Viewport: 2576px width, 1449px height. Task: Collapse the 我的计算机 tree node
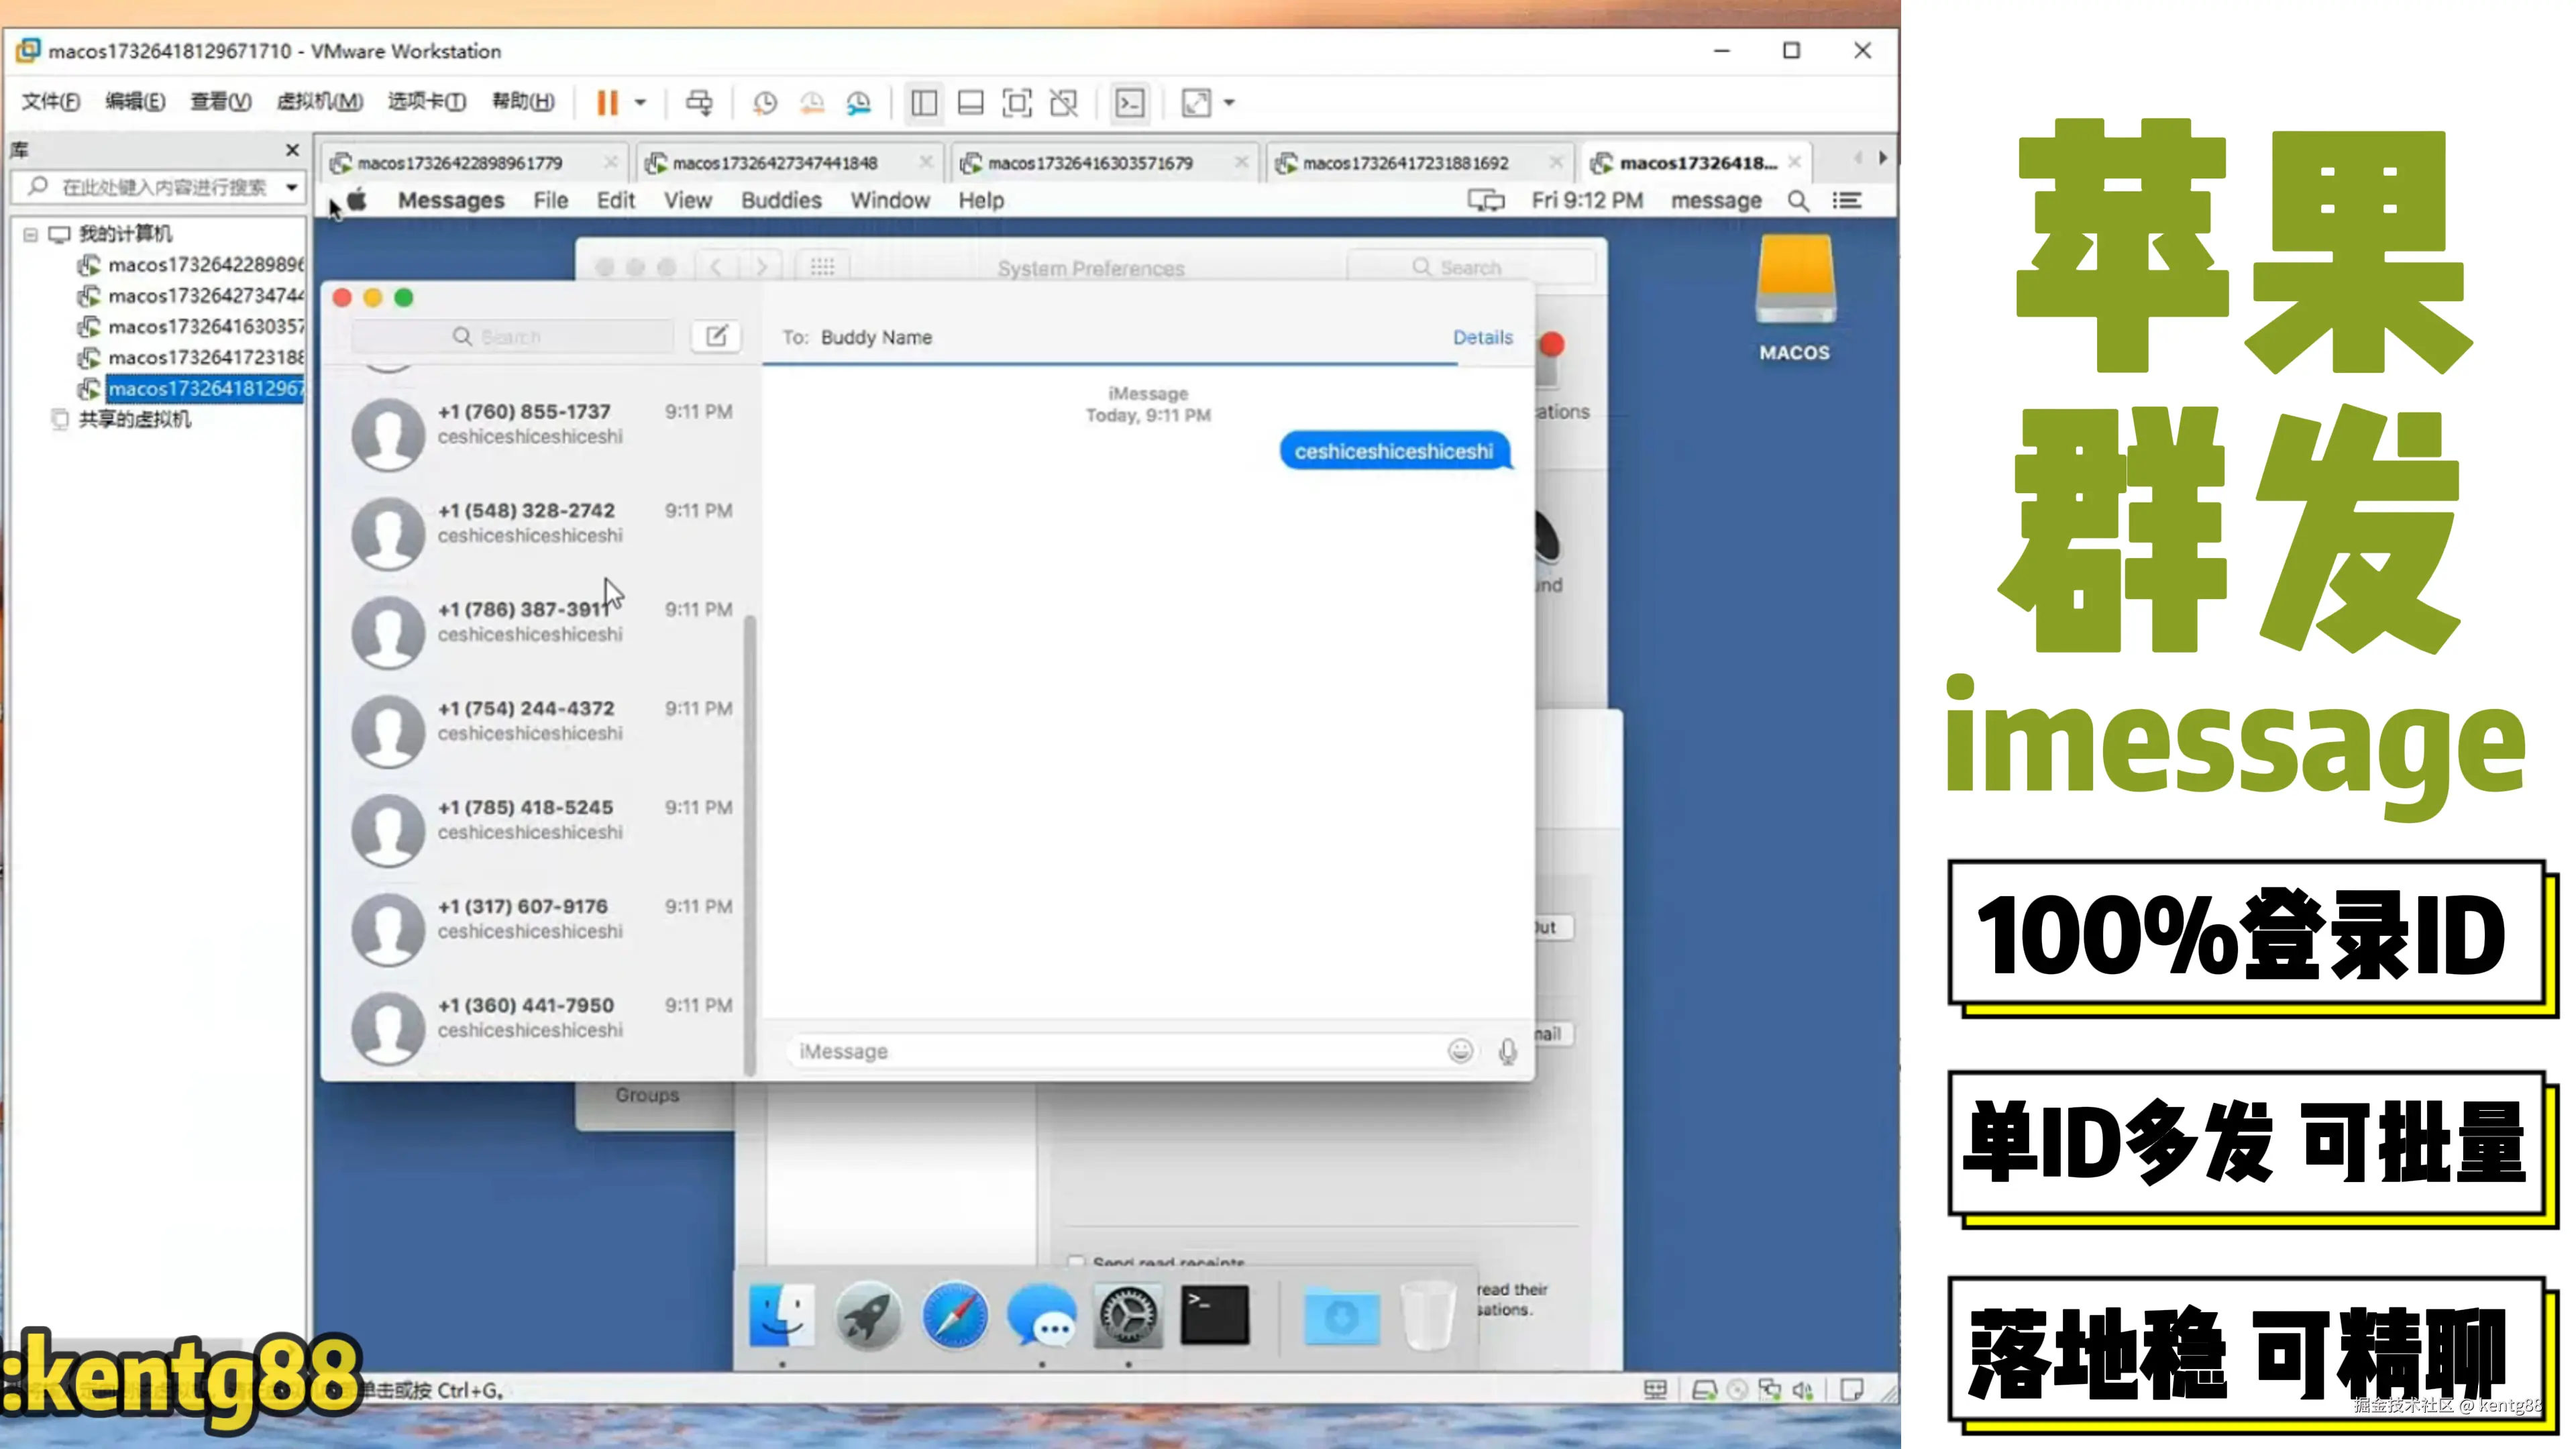(30, 234)
